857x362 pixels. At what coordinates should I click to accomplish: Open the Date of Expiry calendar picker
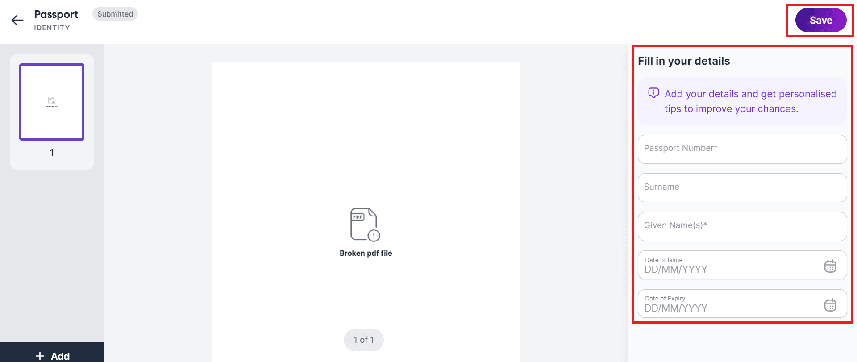[830, 305]
